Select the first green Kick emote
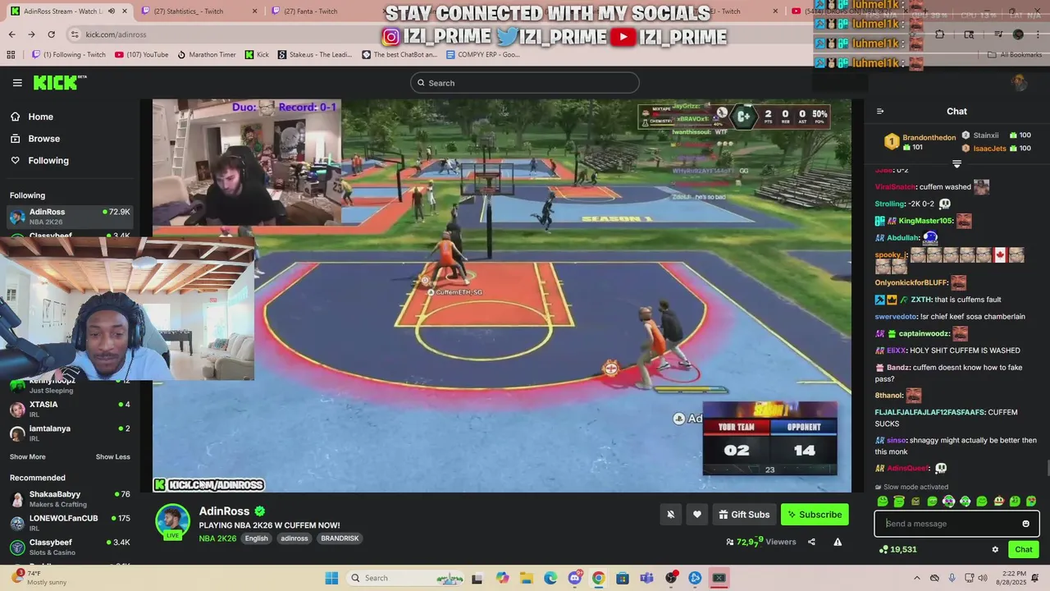This screenshot has width=1050, height=591. tap(883, 502)
